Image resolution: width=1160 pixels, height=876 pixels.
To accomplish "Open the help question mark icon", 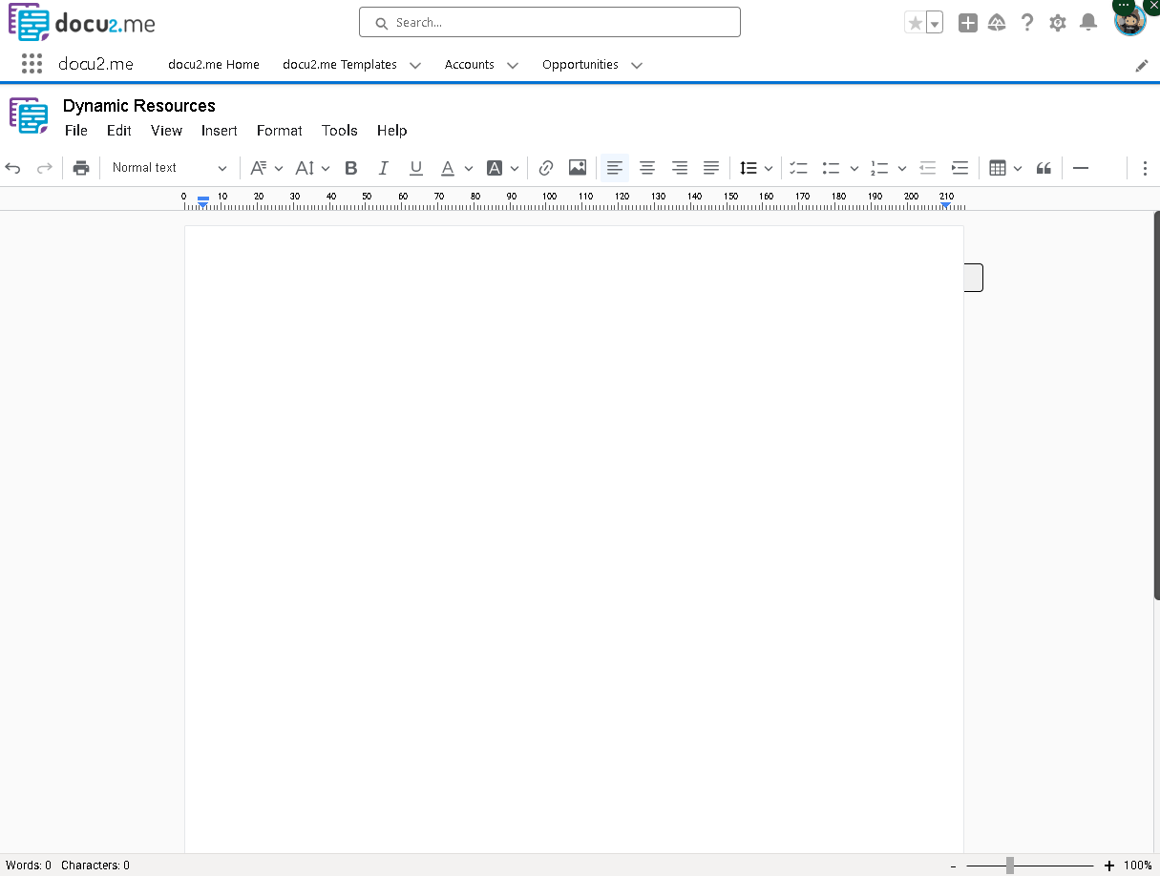I will tap(1027, 23).
